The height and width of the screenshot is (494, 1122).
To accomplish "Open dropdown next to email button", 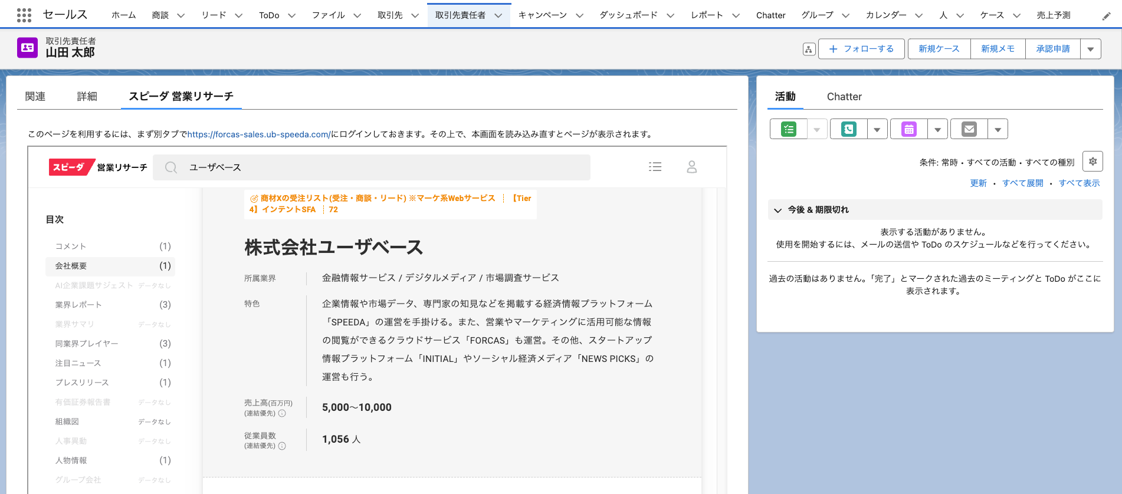I will 998,129.
